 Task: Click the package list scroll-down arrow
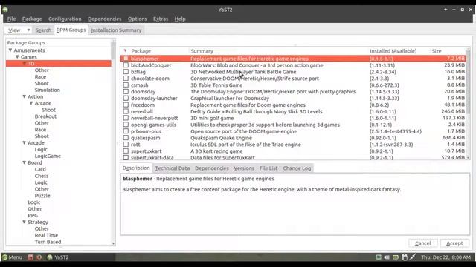[468, 158]
